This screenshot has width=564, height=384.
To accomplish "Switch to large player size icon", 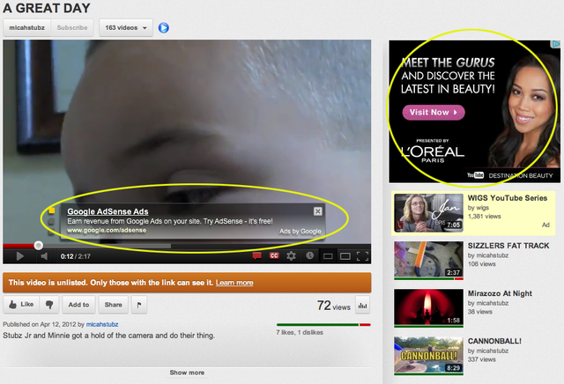I will 345,256.
